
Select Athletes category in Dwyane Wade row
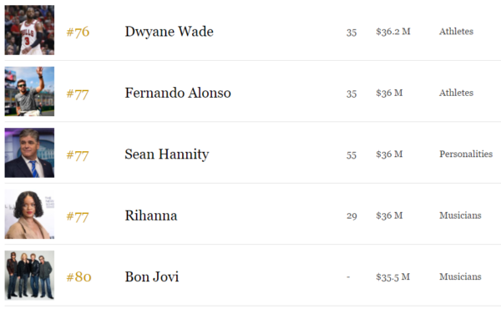456,31
